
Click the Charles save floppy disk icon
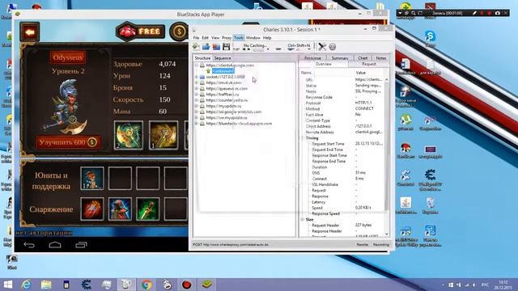coord(227,47)
